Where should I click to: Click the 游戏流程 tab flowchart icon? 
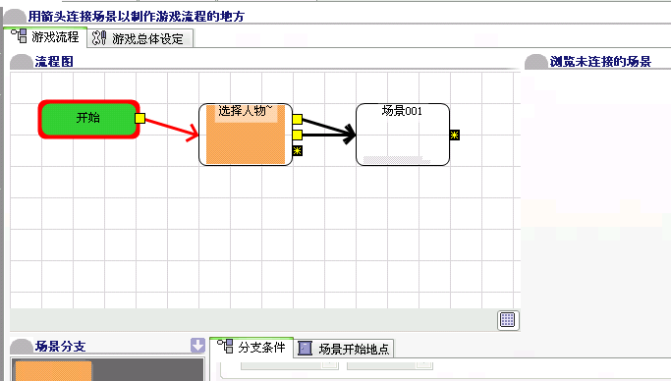tap(20, 36)
